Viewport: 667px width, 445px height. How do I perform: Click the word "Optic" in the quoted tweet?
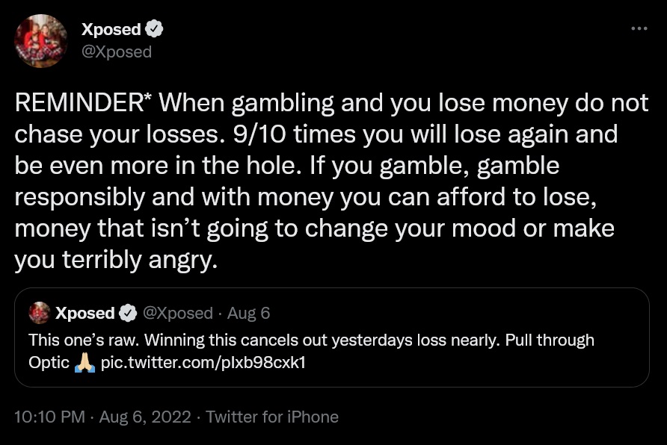point(49,364)
